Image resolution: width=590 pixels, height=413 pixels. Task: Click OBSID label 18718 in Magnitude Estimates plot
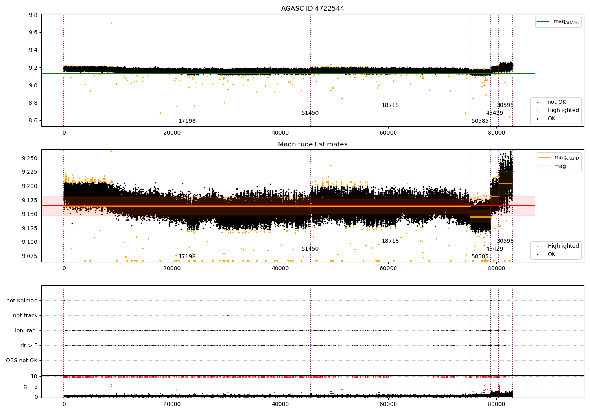pyautogui.click(x=390, y=241)
